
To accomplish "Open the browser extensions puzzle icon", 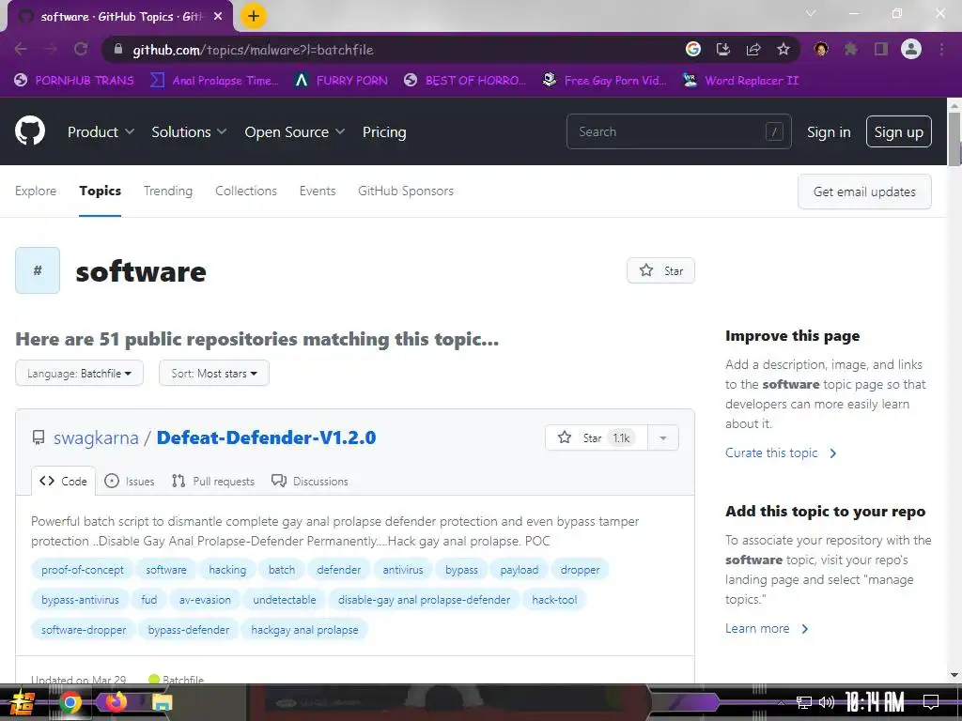I will click(851, 49).
